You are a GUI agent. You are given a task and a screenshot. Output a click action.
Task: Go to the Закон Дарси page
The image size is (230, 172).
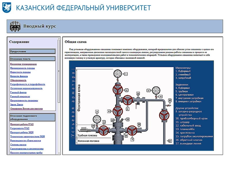[17, 105]
